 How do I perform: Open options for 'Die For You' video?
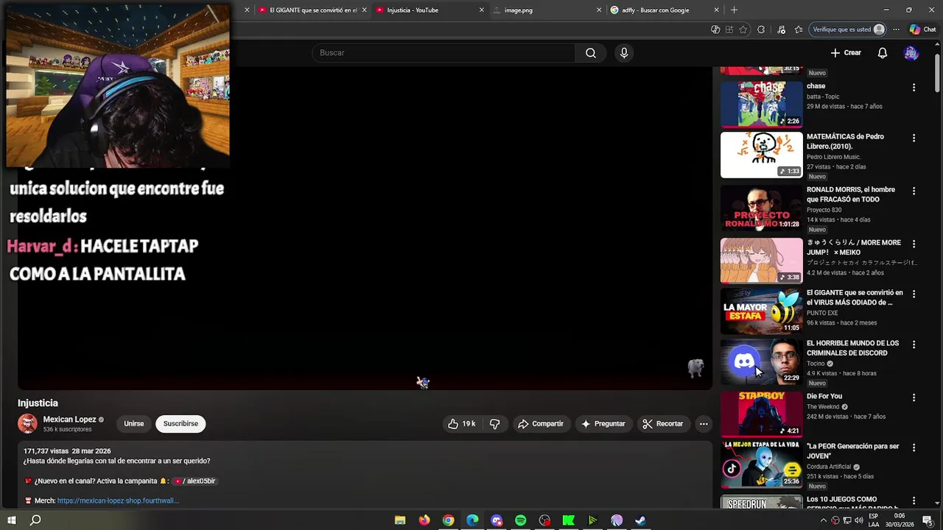click(914, 398)
